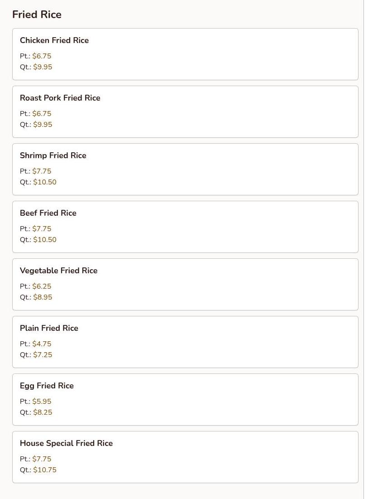Open the House Special Fried Rice item
The width and height of the screenshot is (373, 499).
(x=66, y=443)
